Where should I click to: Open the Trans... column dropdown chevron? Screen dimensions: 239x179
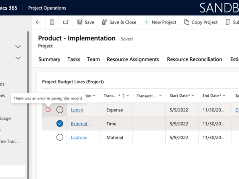(x=128, y=95)
